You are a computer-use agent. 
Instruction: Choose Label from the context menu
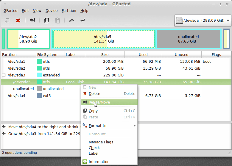click(109, 154)
